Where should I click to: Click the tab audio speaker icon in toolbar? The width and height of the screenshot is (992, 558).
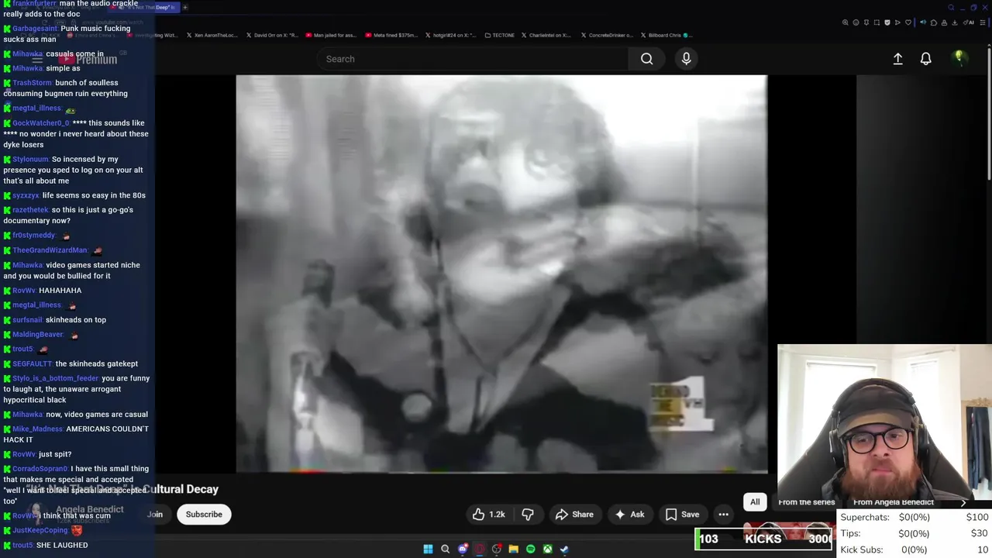(923, 22)
